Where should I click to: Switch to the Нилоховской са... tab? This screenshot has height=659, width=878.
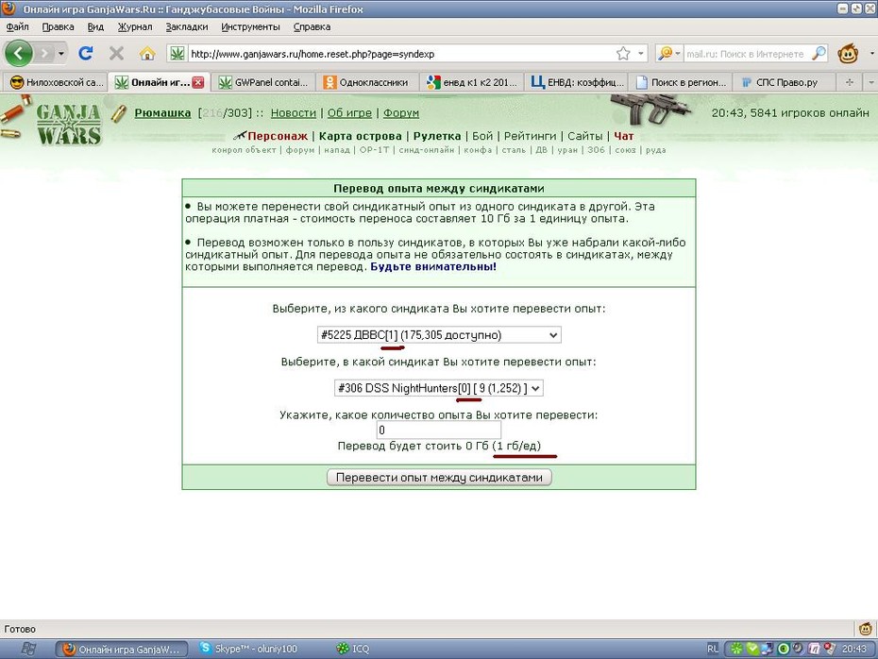(55, 83)
